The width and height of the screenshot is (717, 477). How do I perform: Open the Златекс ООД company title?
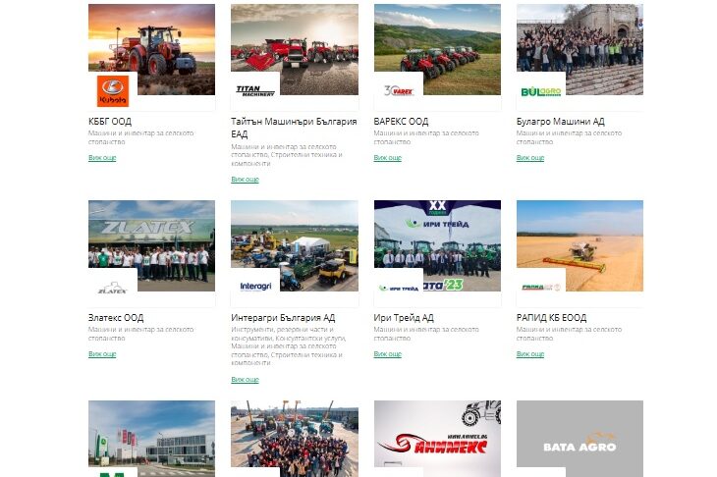116,318
